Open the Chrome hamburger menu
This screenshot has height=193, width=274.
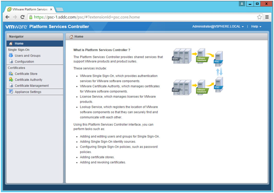click(267, 17)
